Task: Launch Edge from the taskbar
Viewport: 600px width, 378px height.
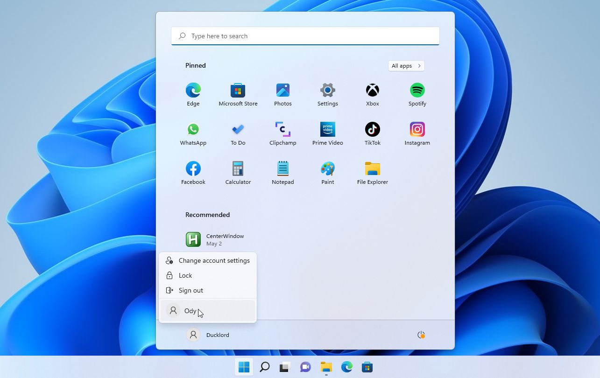Action: [x=346, y=367]
